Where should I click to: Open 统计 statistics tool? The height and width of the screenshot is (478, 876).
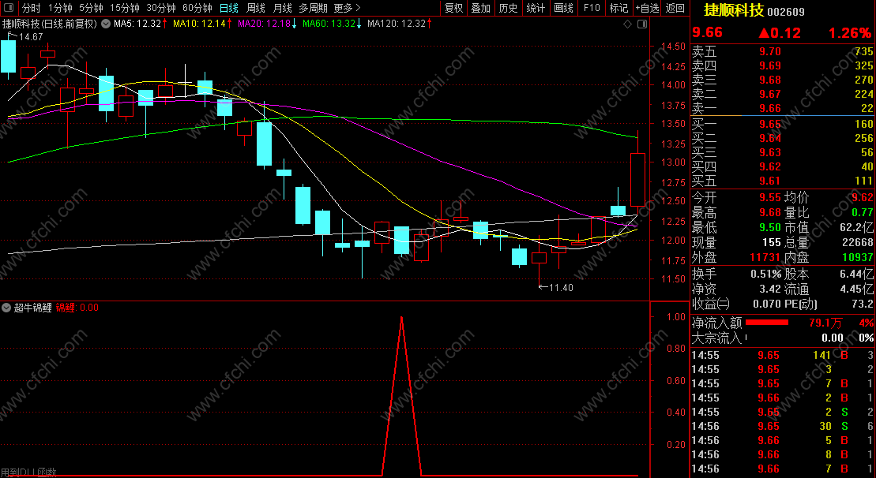[x=536, y=8]
